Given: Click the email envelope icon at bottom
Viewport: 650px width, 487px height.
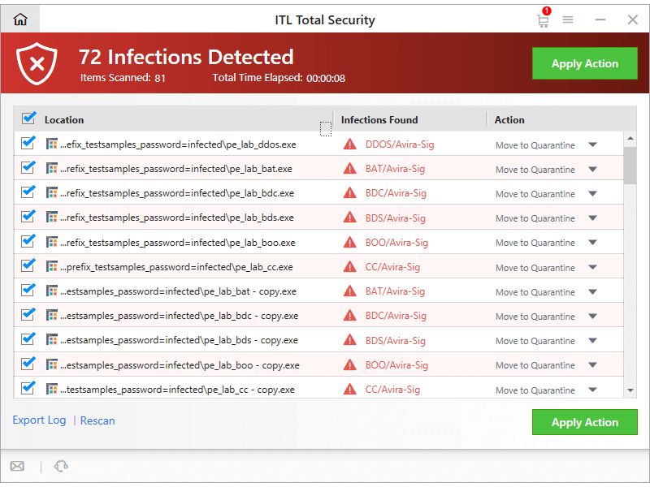Looking at the screenshot, I should (x=17, y=466).
